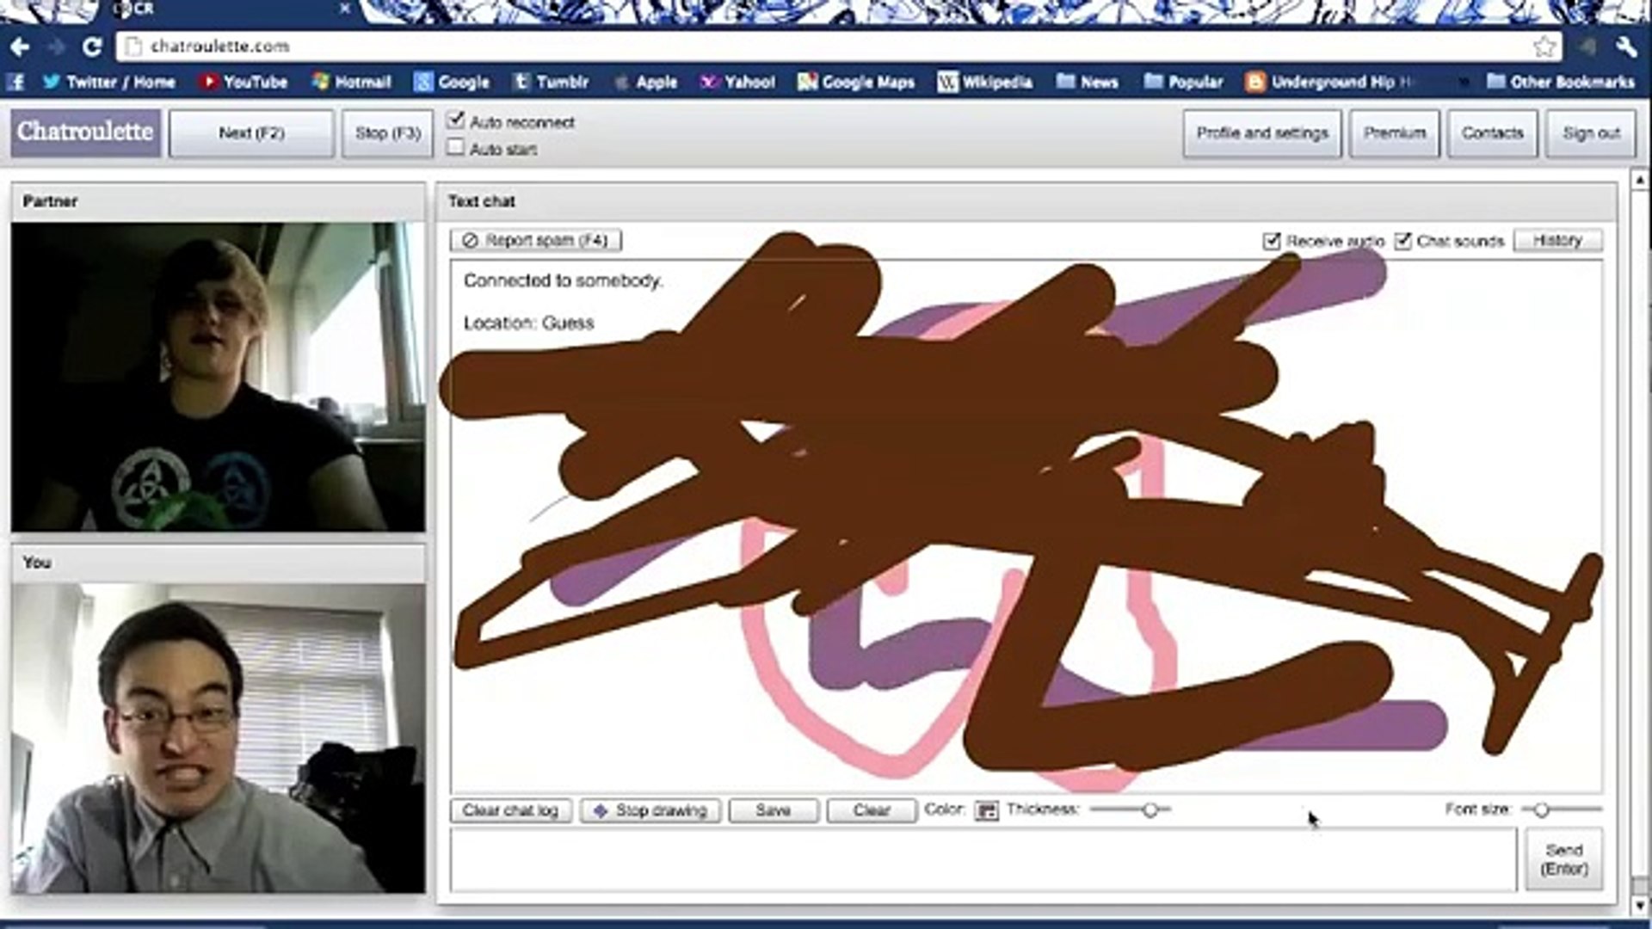Open the YouTube bookmark
Screen dimensions: 1652x929
tap(243, 82)
